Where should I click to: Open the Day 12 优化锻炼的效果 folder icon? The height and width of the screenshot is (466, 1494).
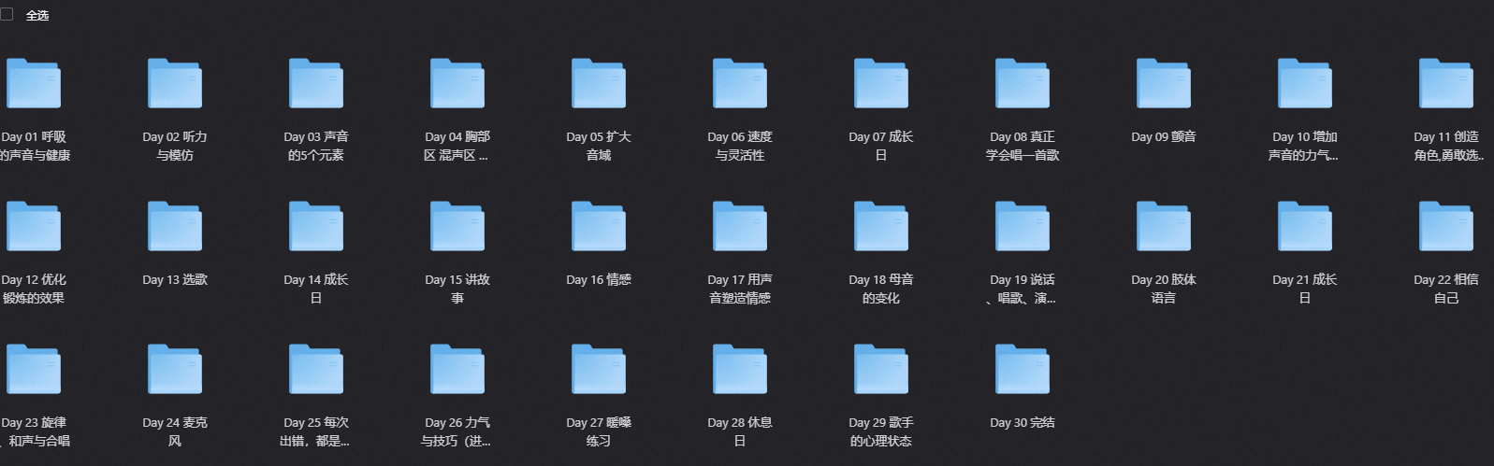[34, 226]
